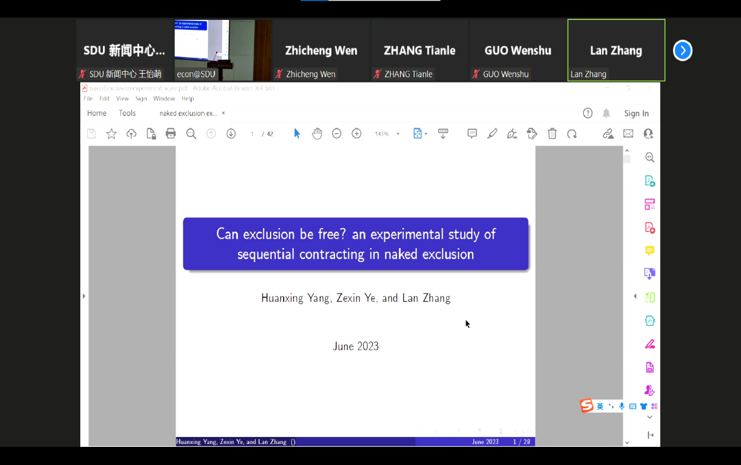Expand the fit page options dropdown arrow
The width and height of the screenshot is (741, 465).
pyautogui.click(x=426, y=134)
